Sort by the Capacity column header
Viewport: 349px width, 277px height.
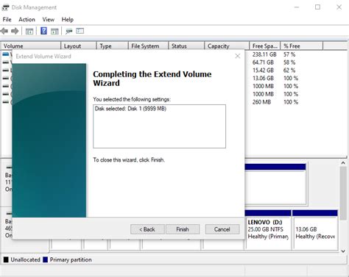227,46
